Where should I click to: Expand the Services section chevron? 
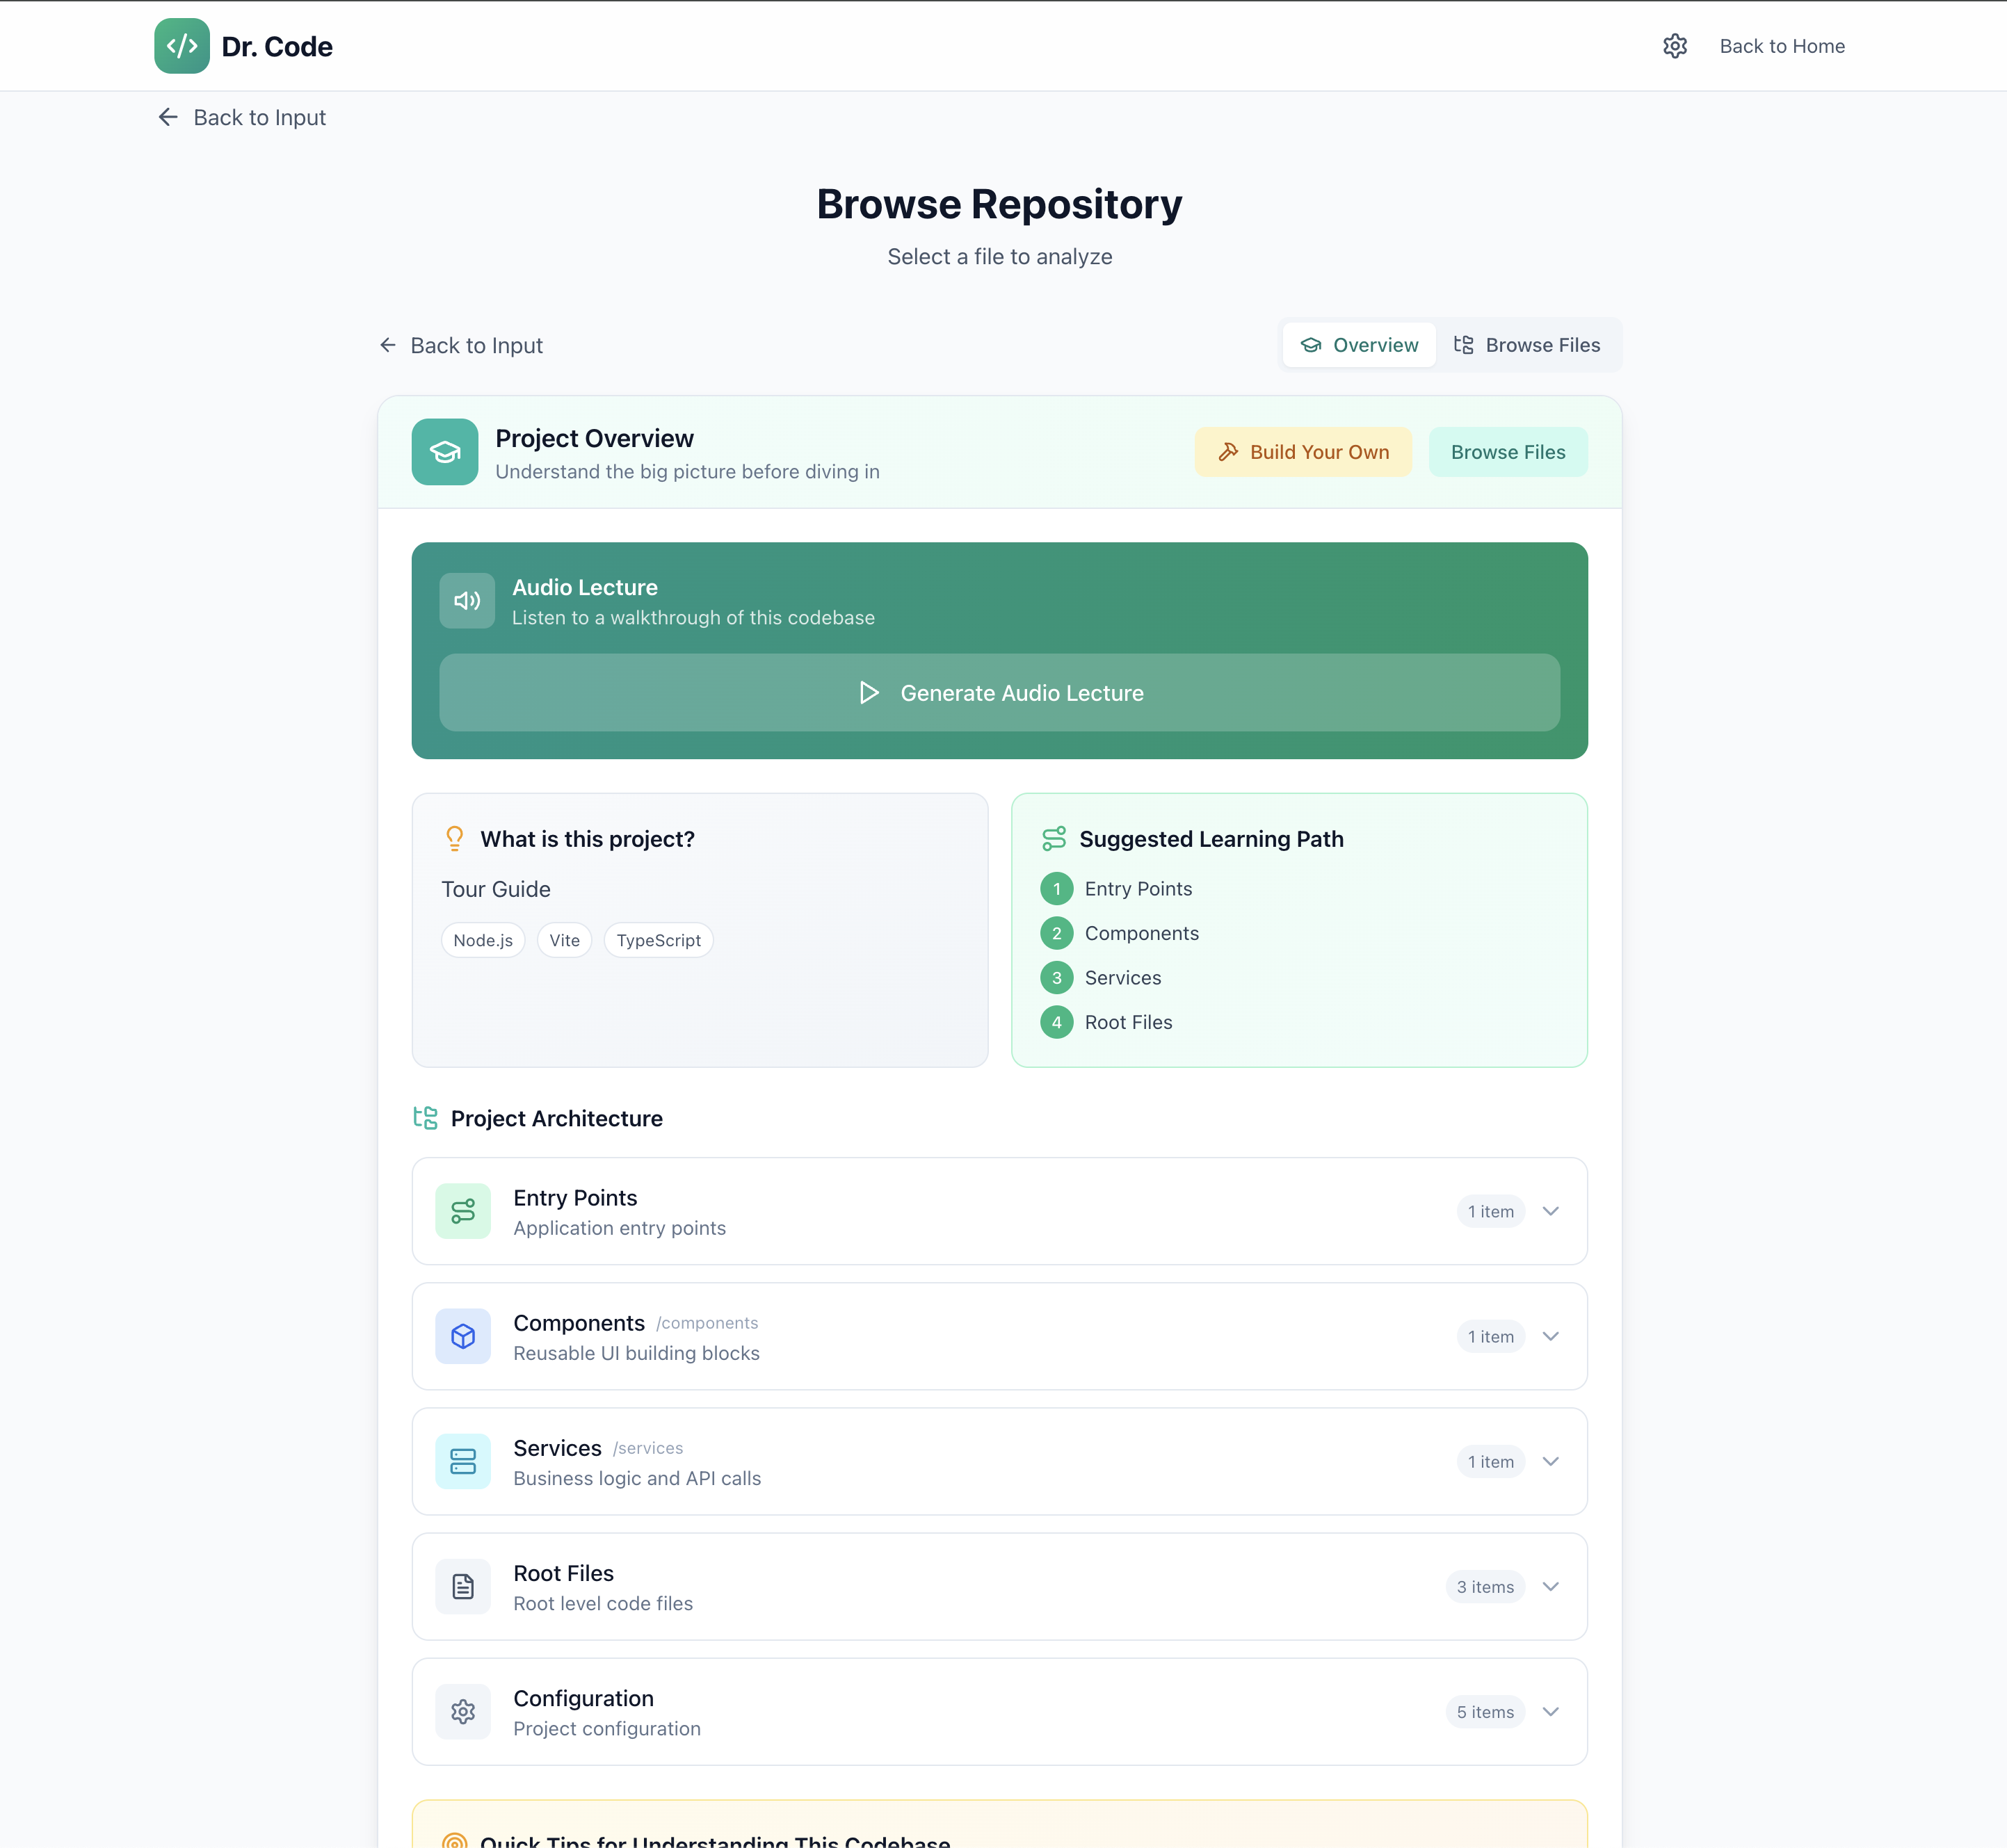point(1550,1461)
